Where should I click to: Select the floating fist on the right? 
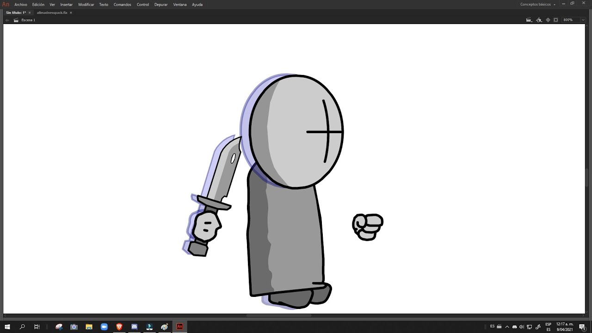[368, 227]
